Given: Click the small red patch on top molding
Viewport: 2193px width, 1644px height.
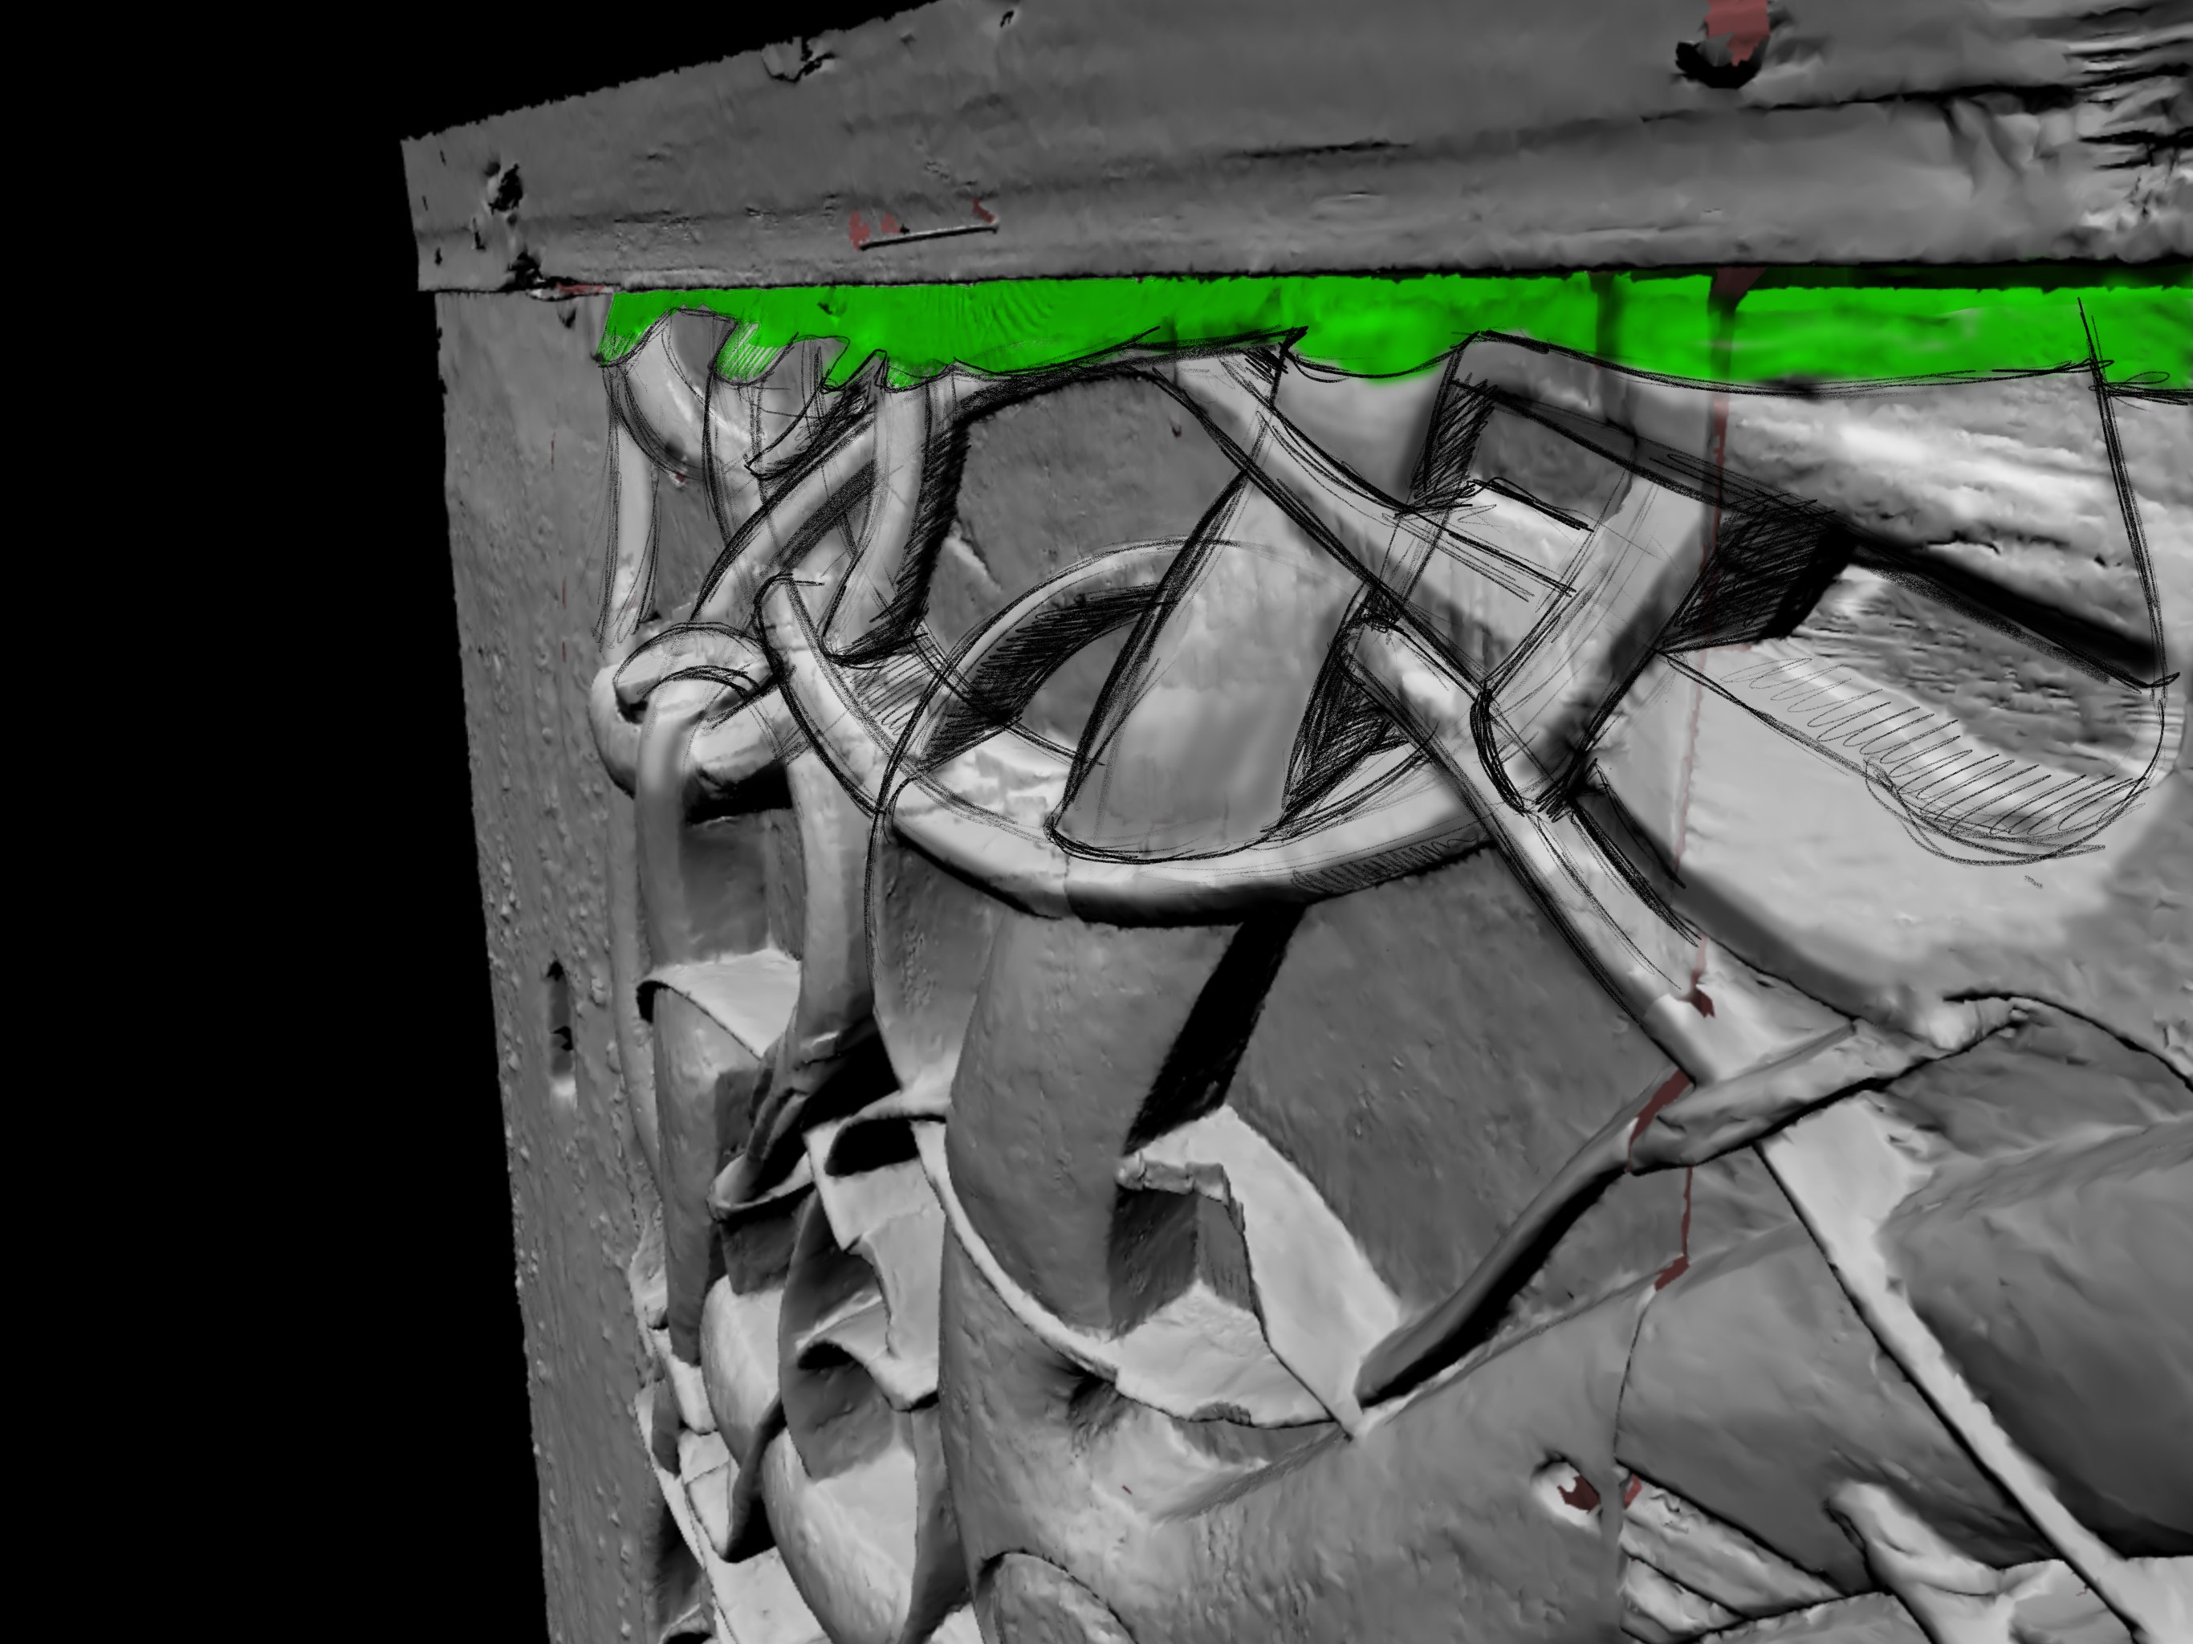Looking at the screenshot, I should coord(861,226).
